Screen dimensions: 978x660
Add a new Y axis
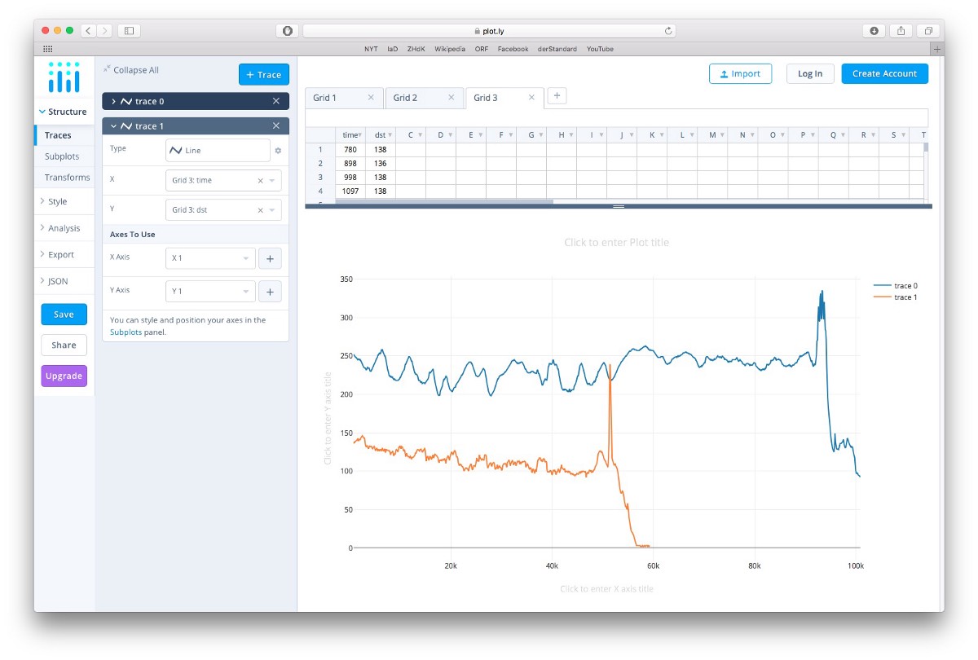[270, 292]
